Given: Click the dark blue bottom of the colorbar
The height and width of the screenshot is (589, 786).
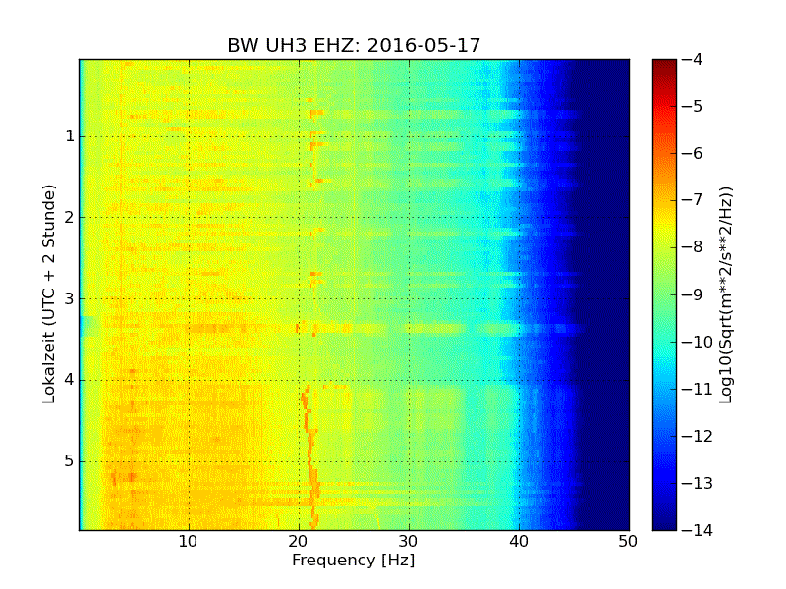Looking at the screenshot, I should coord(664,521).
